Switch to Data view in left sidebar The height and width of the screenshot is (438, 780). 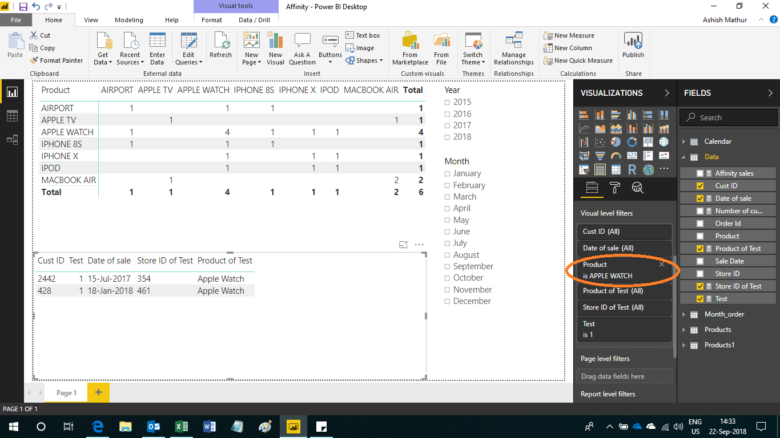(12, 116)
